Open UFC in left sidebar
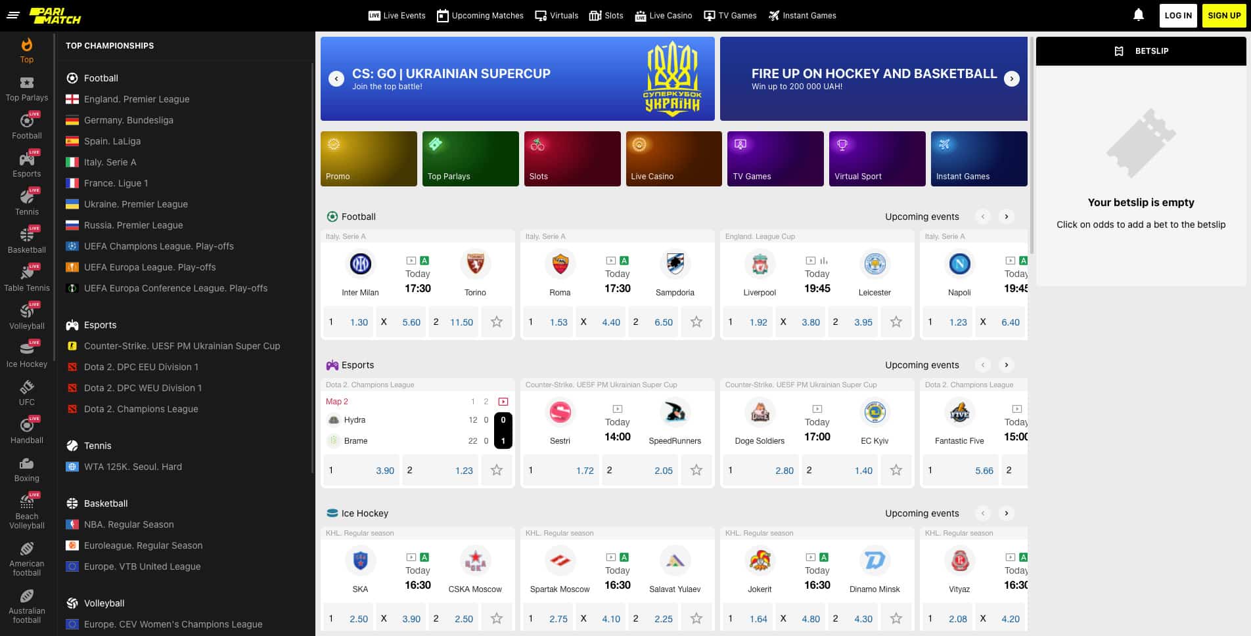 tap(27, 393)
